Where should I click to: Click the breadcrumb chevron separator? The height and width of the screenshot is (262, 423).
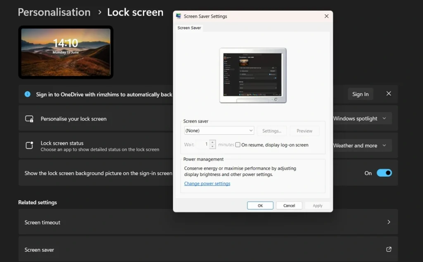(x=100, y=12)
